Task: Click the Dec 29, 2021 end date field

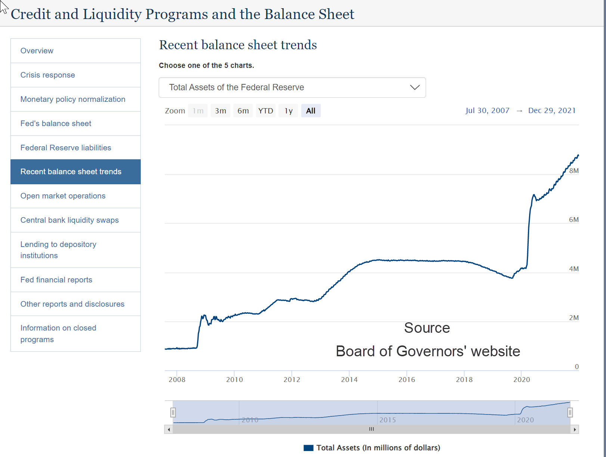Action: [x=551, y=110]
